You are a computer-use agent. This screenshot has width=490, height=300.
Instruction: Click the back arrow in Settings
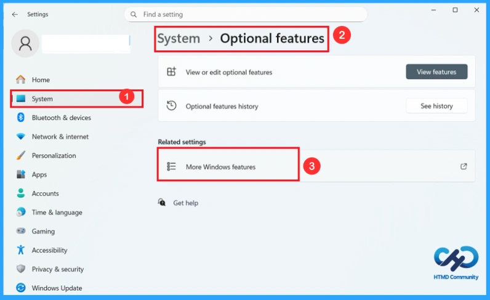[15, 14]
